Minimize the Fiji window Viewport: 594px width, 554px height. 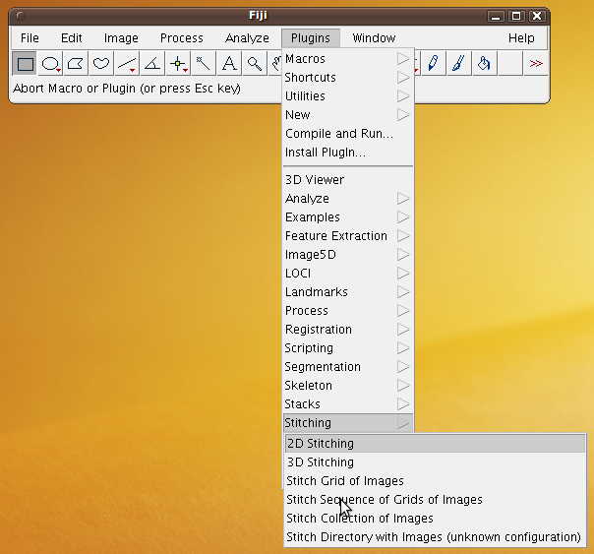tap(496, 16)
